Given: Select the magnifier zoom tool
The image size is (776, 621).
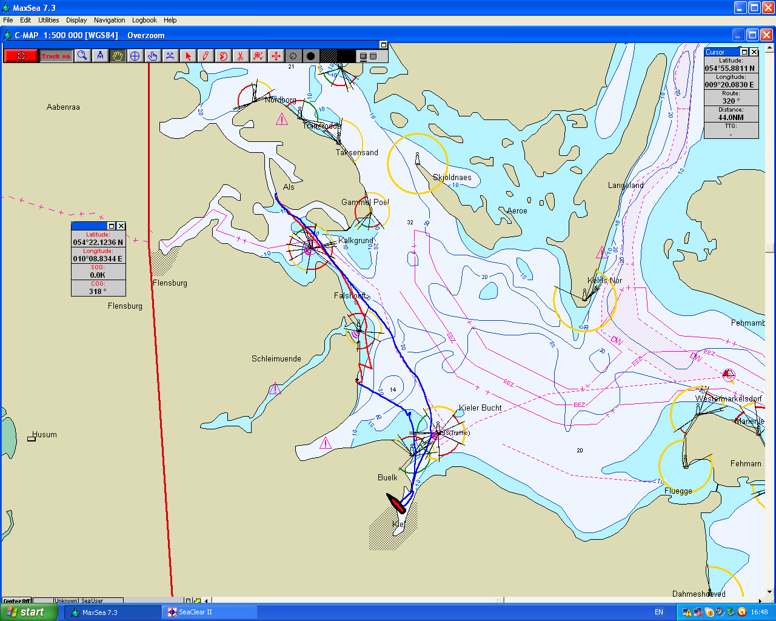Looking at the screenshot, I should [82, 56].
